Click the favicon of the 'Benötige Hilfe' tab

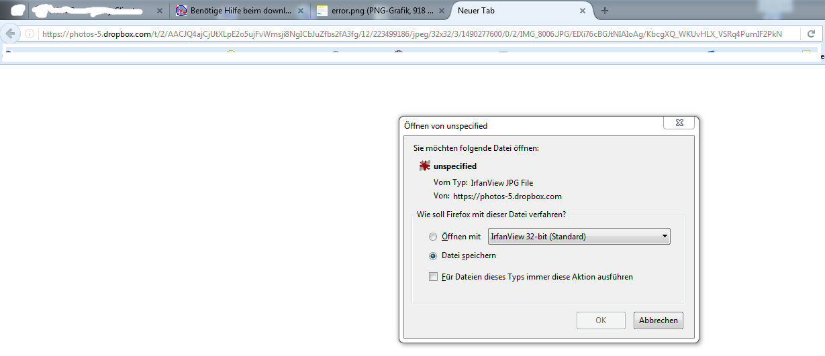(x=181, y=11)
